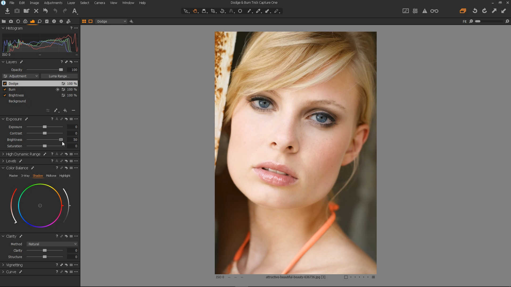Uncheck the Dodge layer checkbox
The width and height of the screenshot is (511, 287).
[x=5, y=83]
